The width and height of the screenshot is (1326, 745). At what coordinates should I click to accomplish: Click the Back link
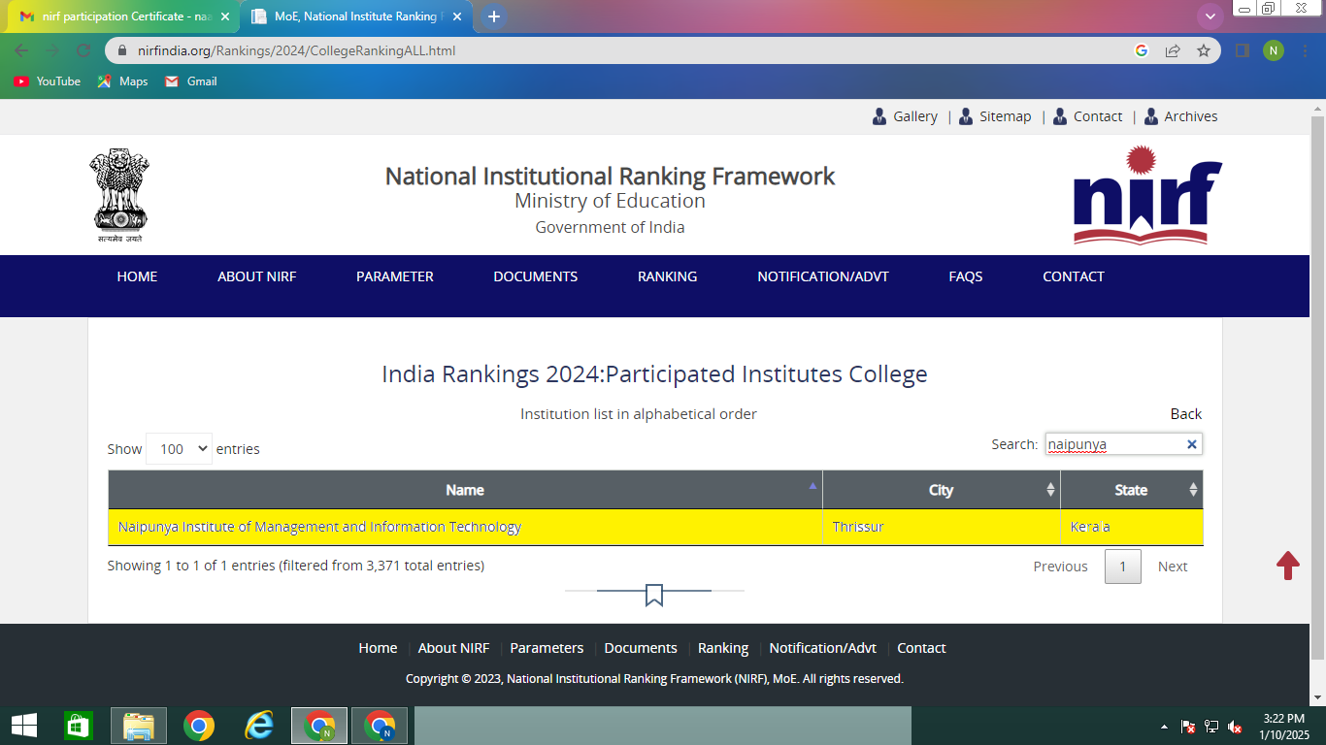click(1186, 414)
